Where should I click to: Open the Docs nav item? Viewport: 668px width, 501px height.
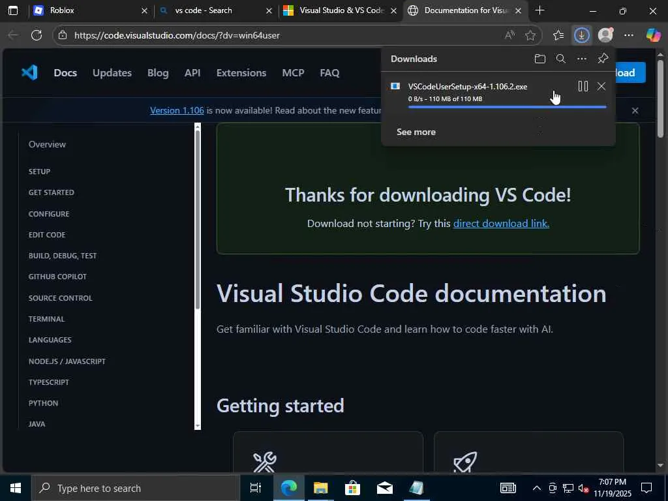[65, 73]
